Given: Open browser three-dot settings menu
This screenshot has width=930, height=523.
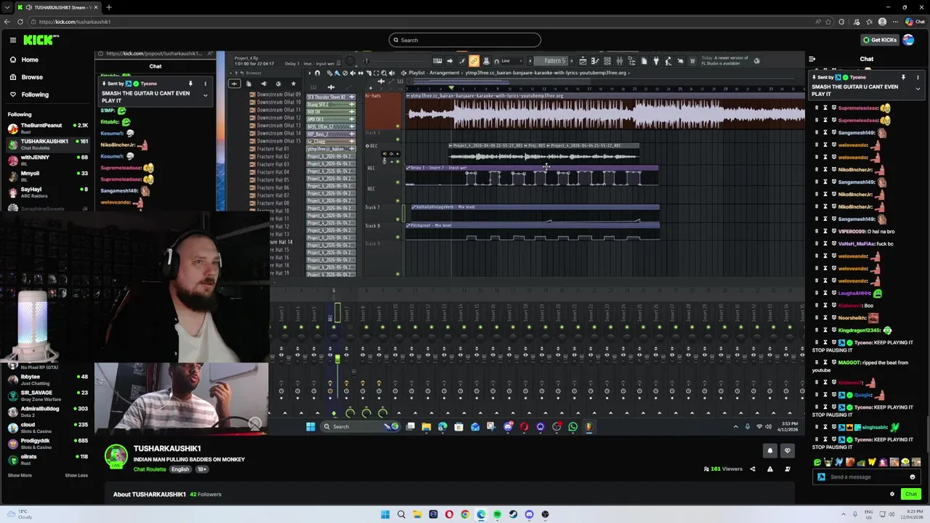Looking at the screenshot, I should (896, 22).
